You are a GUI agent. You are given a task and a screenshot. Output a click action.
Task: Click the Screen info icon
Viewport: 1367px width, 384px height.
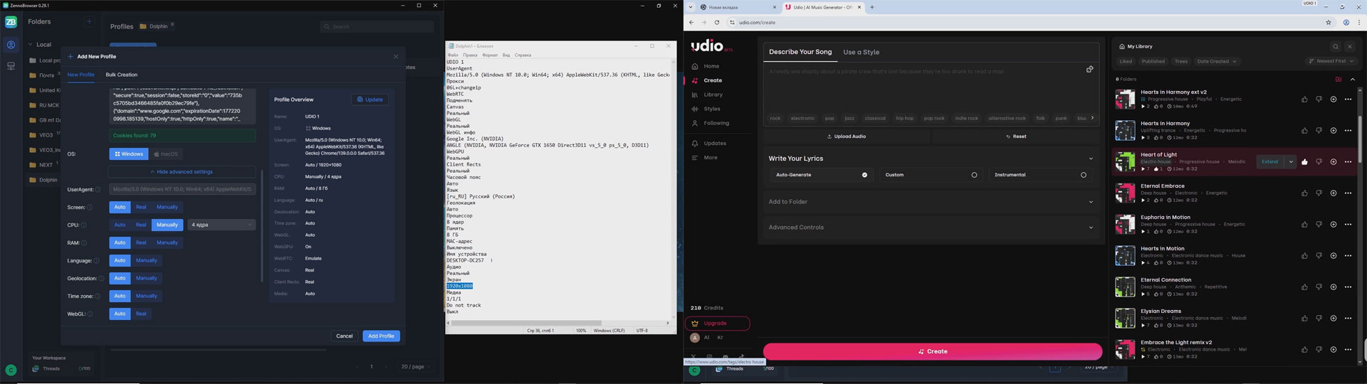coord(90,208)
